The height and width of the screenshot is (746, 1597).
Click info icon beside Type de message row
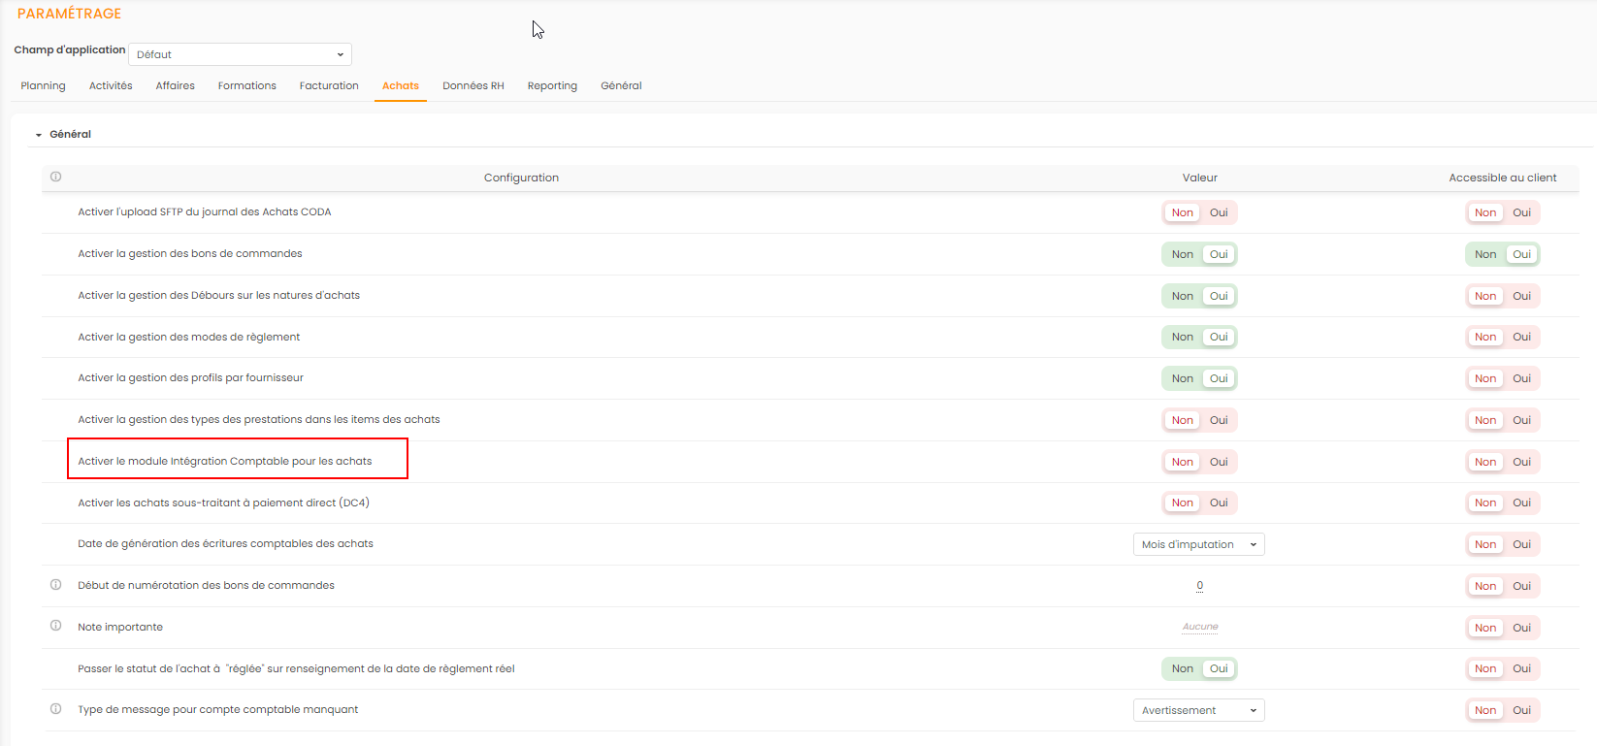[55, 709]
